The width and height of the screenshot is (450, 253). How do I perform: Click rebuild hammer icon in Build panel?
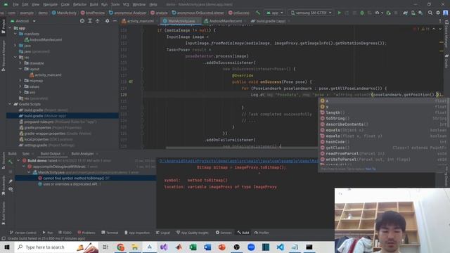(x=11, y=162)
